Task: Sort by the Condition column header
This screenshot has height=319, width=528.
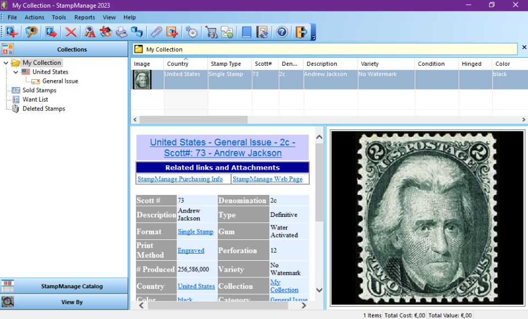Action: pos(437,64)
